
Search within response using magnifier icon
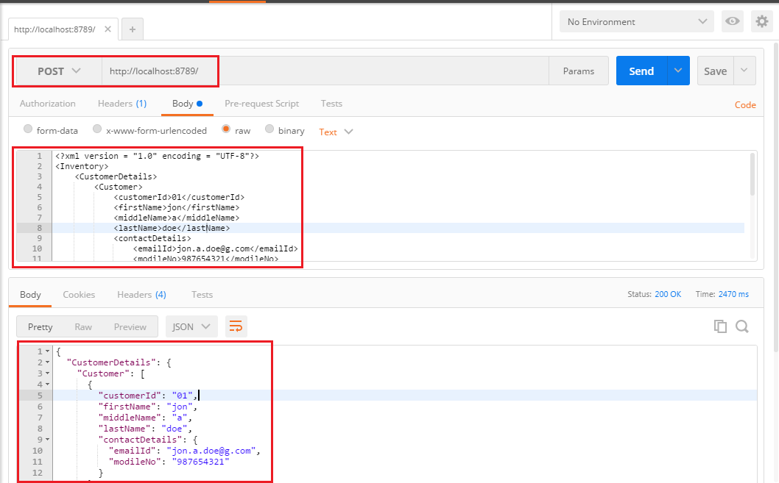741,326
